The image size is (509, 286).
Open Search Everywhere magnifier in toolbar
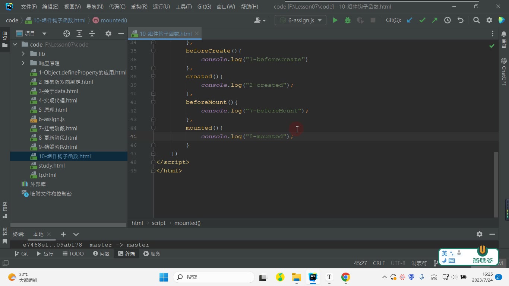[476, 20]
